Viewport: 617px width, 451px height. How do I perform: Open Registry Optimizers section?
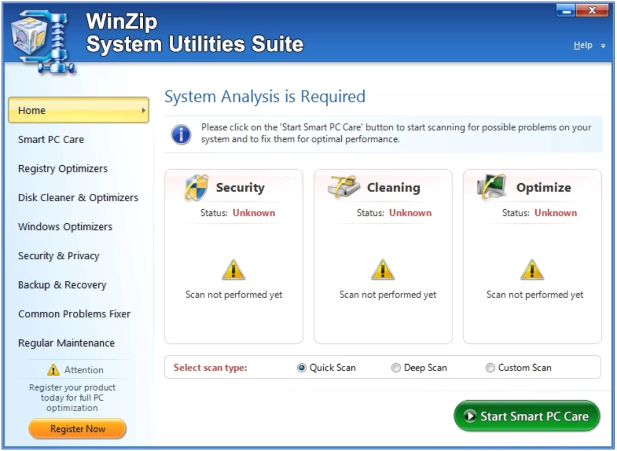(x=63, y=169)
